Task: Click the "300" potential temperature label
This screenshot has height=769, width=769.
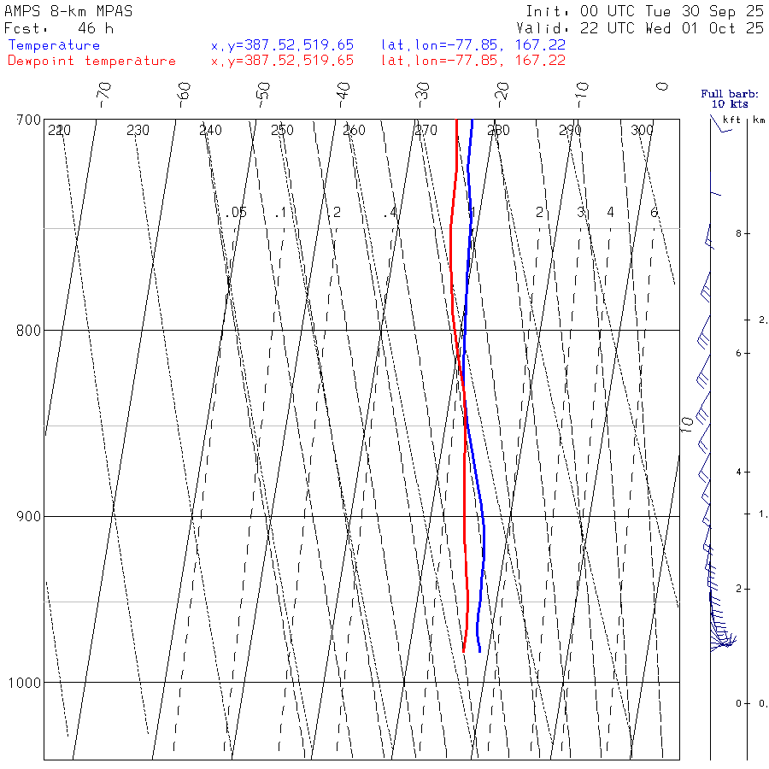Action: 642,130
